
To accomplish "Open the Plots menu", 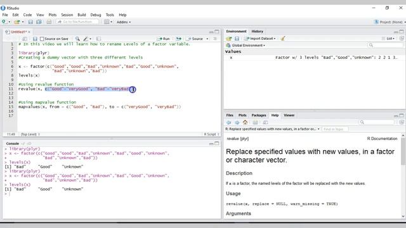I will click(53, 15).
